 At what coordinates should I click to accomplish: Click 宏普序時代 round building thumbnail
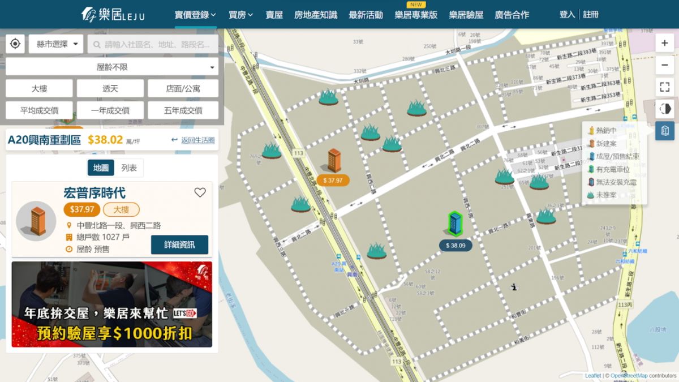pyautogui.click(x=36, y=221)
